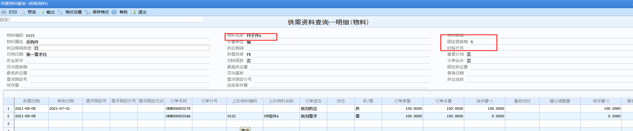Click 退出 in the toolbar
Image resolution: width=633 pixels, height=131 pixels.
[x=142, y=12]
